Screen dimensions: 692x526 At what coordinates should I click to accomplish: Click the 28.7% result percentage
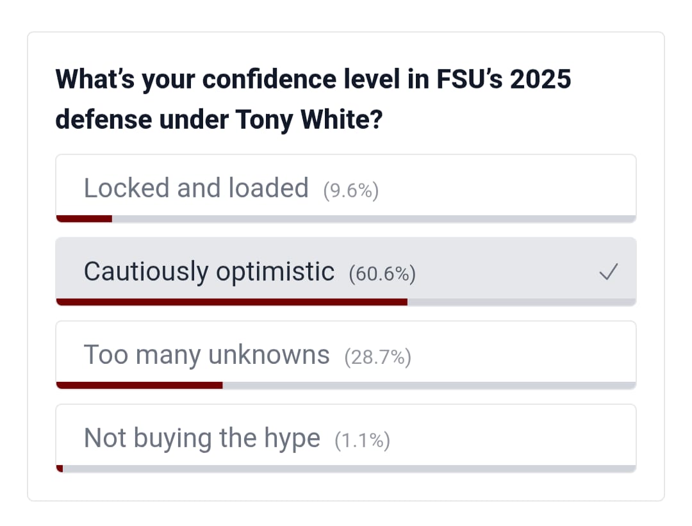pos(377,358)
